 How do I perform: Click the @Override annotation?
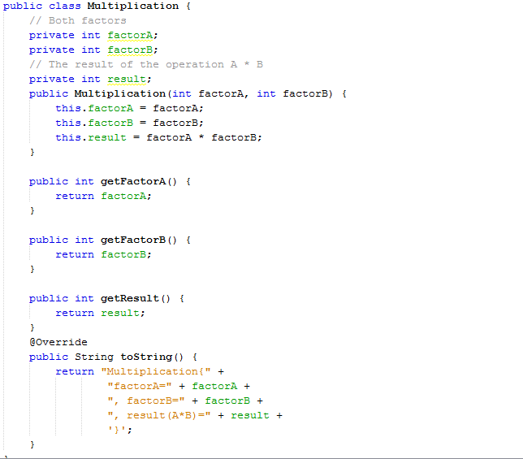pos(58,342)
